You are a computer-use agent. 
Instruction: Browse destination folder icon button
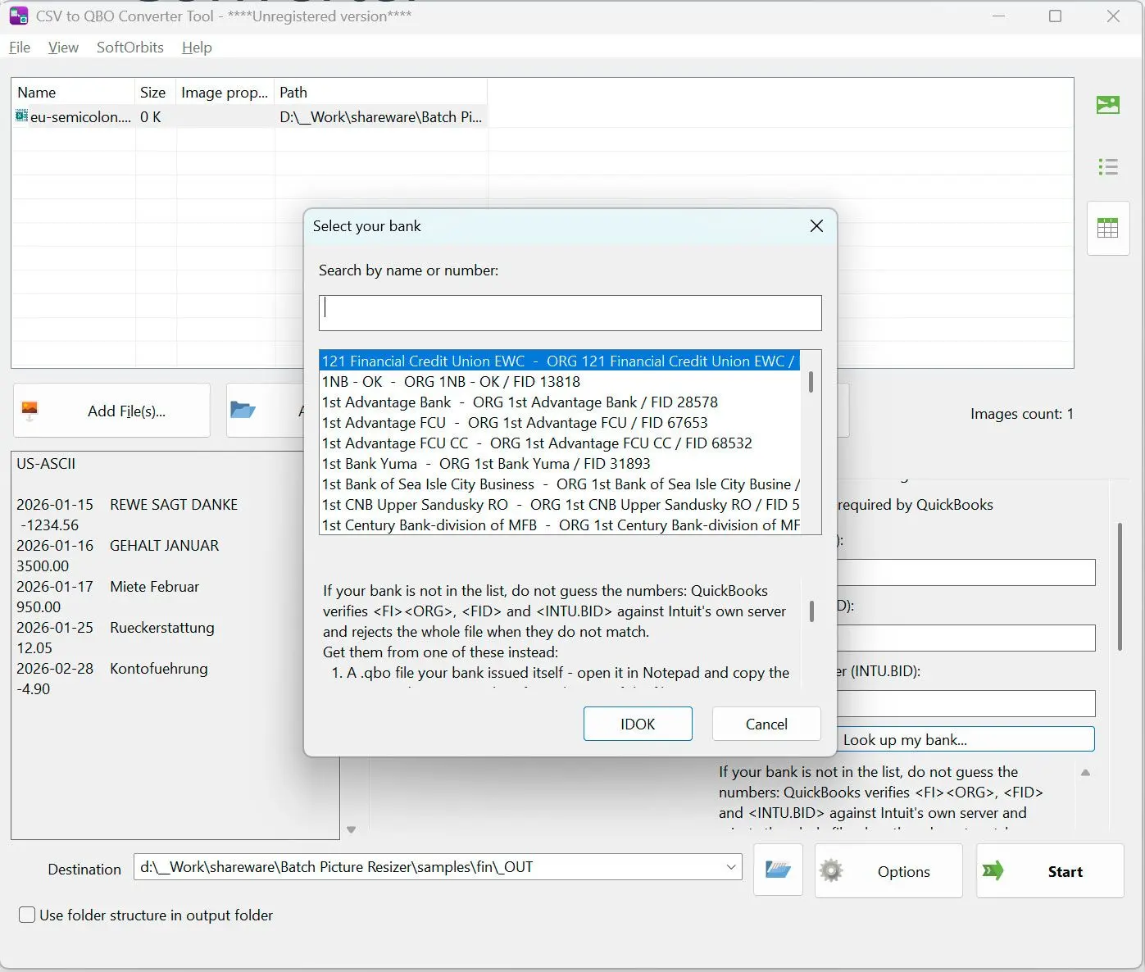point(778,870)
